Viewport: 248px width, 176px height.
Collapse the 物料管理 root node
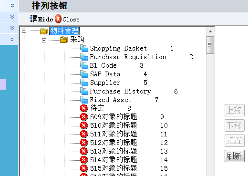coord(24,31)
